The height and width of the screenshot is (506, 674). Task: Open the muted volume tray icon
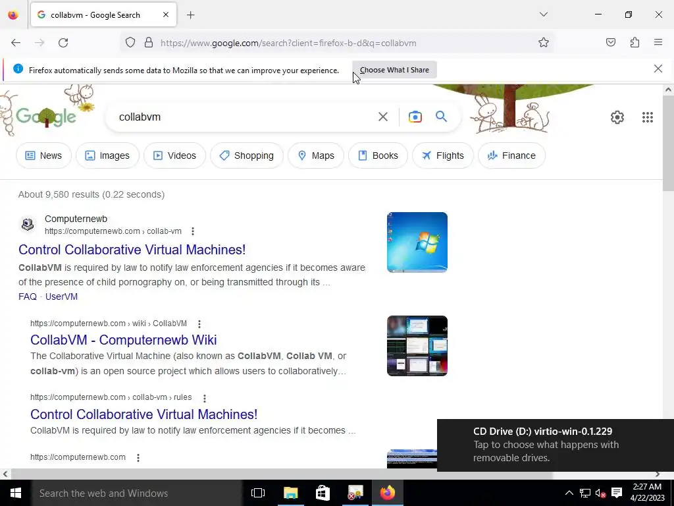point(600,493)
